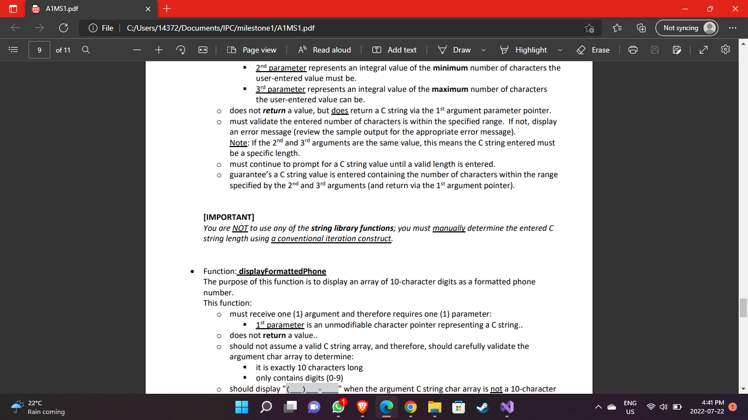
Task: Enter full screen mode for the PDF
Action: [x=704, y=50]
